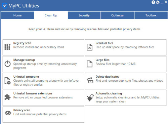The image size is (168, 124).
Task: Open the Large files review tile text
Action: 116,64
